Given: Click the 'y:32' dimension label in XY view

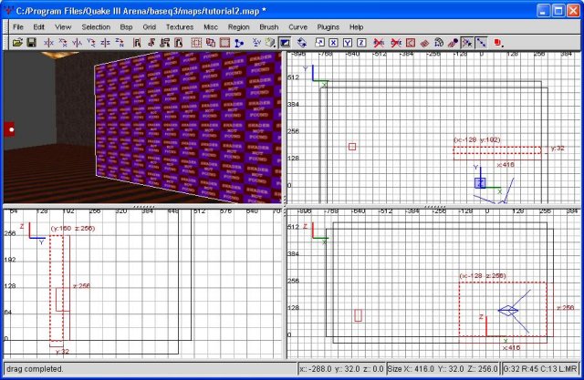Looking at the screenshot, I should pos(558,148).
